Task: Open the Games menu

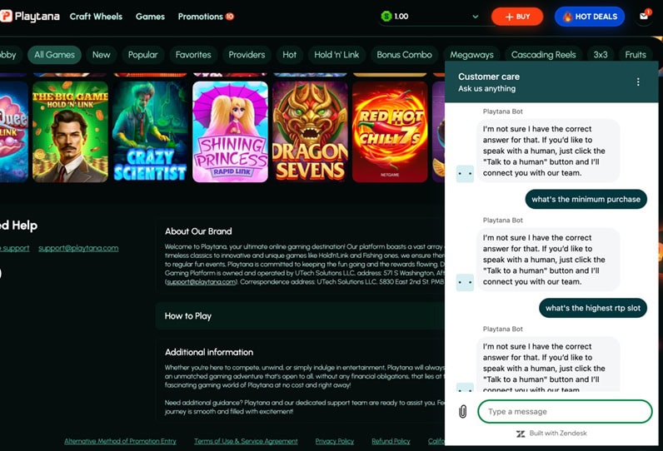Action: pos(150,17)
